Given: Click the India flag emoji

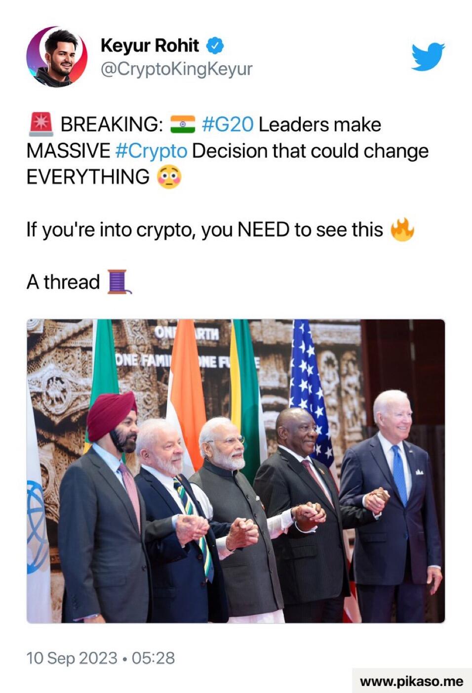Looking at the screenshot, I should pos(183,125).
